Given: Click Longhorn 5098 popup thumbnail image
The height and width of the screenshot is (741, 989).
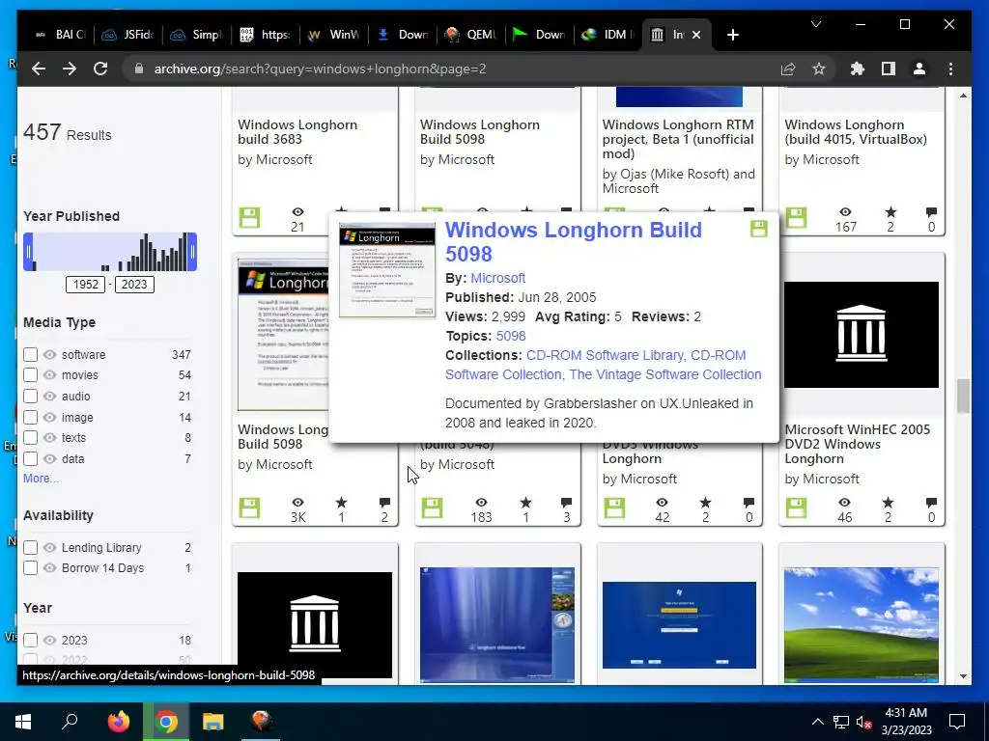Looking at the screenshot, I should click(386, 270).
